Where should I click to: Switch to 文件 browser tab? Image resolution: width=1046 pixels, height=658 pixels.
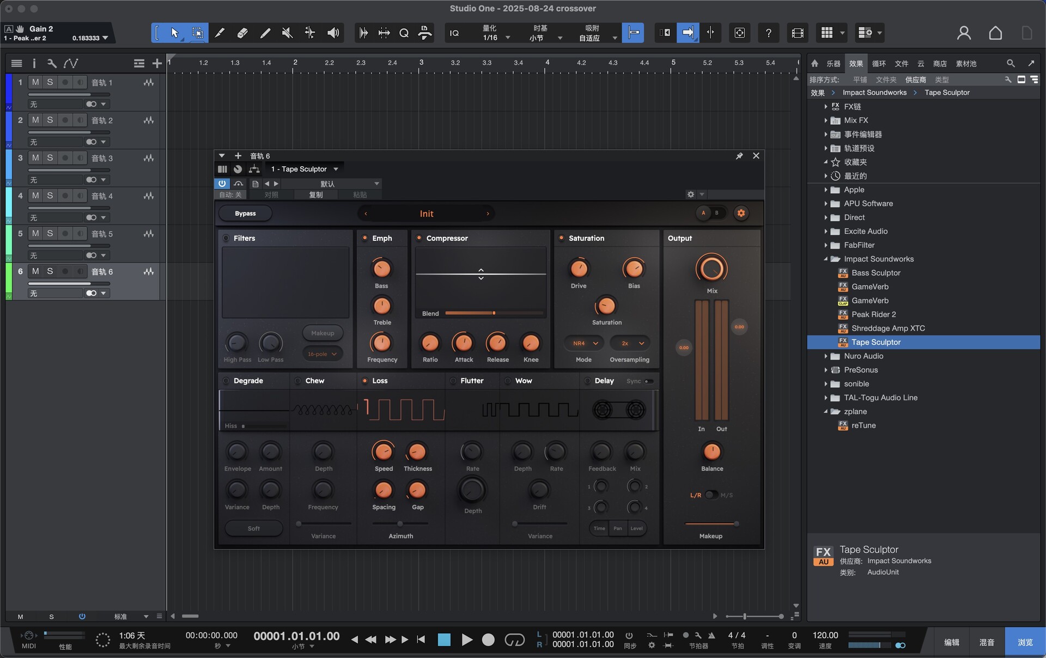(902, 64)
